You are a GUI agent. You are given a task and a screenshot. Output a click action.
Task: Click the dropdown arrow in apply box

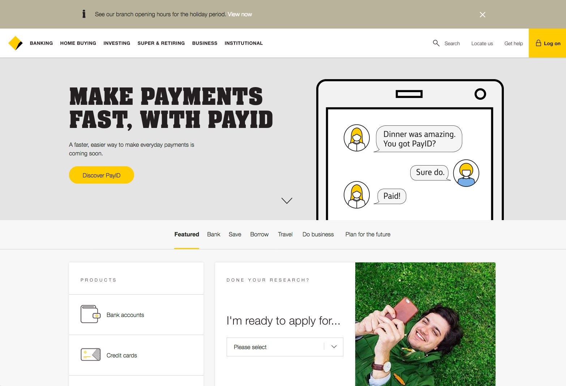click(x=334, y=347)
